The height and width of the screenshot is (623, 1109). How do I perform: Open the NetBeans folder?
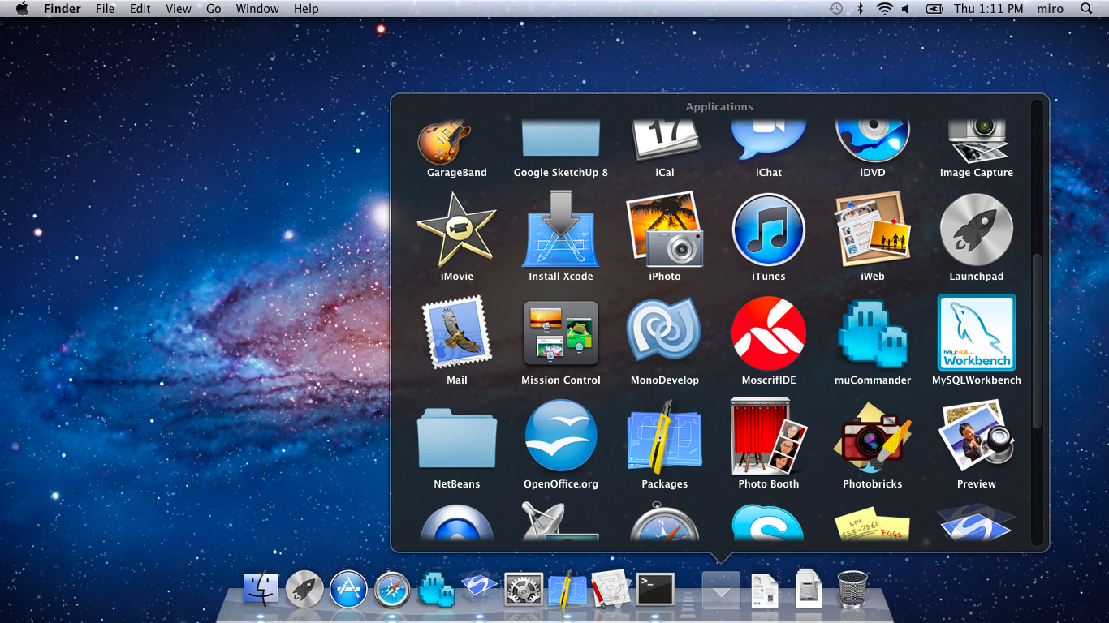click(x=457, y=438)
